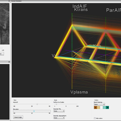Open the Reorder PKs dropdown

(59, 111)
